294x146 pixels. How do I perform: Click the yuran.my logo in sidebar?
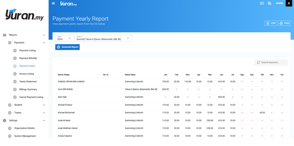click(x=24, y=15)
